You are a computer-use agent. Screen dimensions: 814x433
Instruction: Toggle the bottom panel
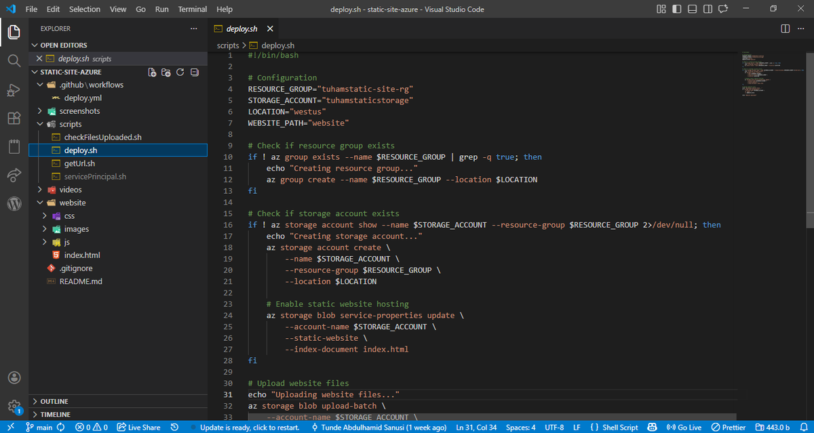[x=692, y=9]
